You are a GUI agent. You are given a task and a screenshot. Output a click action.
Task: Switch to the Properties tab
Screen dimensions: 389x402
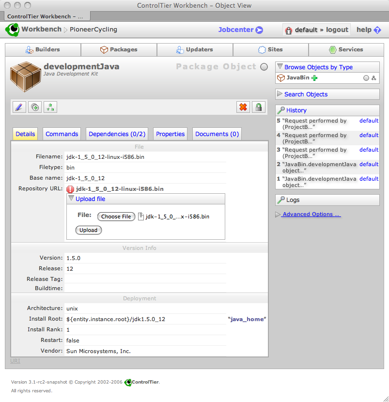[x=170, y=134]
